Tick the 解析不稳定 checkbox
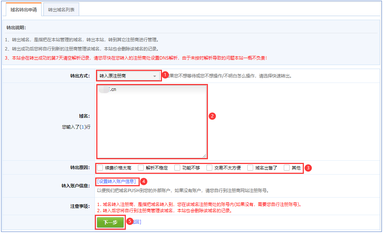This screenshot has width=383, height=233. tap(141, 168)
